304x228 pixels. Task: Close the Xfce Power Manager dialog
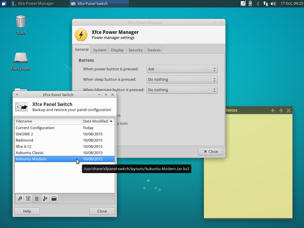210,151
